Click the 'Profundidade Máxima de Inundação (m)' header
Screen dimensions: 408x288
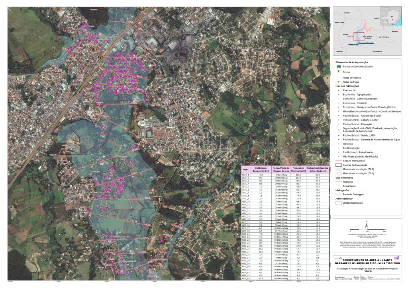[318, 169]
